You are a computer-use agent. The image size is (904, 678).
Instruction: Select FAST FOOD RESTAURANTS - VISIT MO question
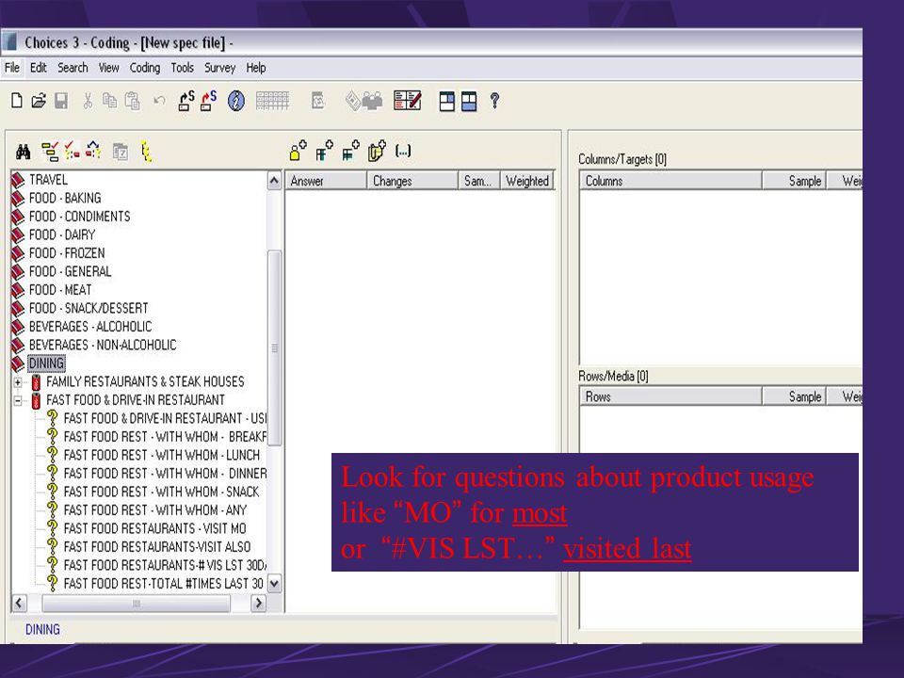click(x=154, y=528)
